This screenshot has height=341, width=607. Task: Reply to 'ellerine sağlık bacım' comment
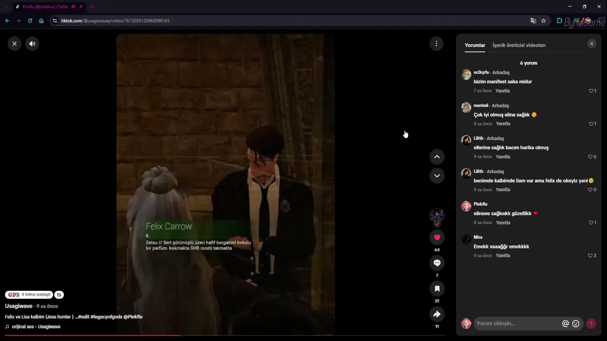503,157
